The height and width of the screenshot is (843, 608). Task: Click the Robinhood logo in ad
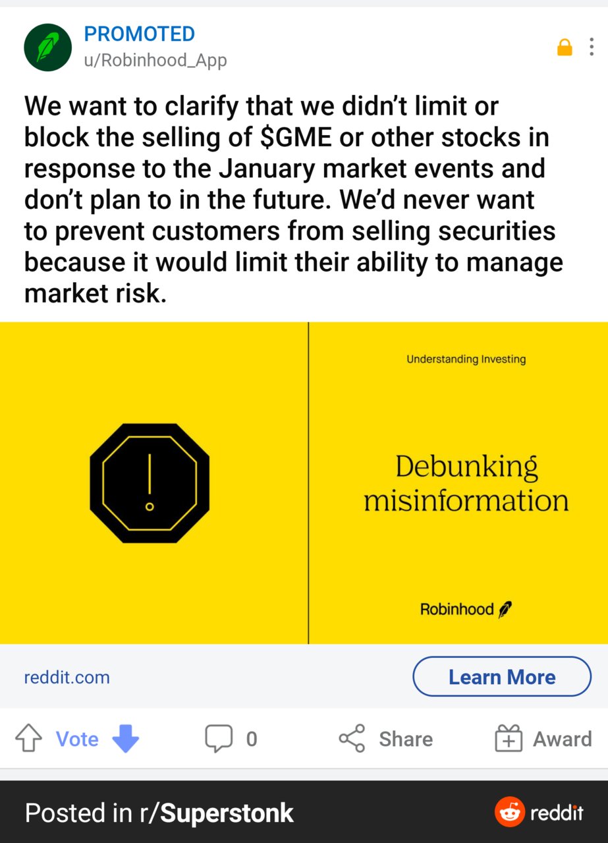(x=466, y=609)
